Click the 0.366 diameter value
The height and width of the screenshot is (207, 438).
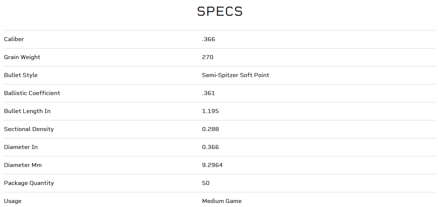(210, 147)
